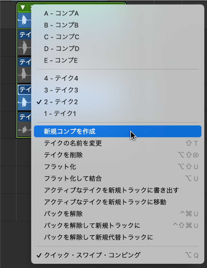This screenshot has height=268, width=207.
Task: Select the highlighted third take lane label
Action: tap(25, 90)
